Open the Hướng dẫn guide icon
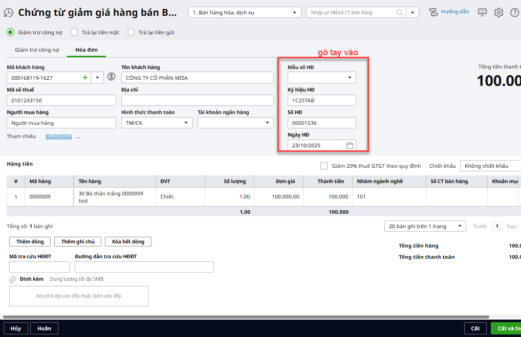The image size is (521, 337). coord(433,12)
